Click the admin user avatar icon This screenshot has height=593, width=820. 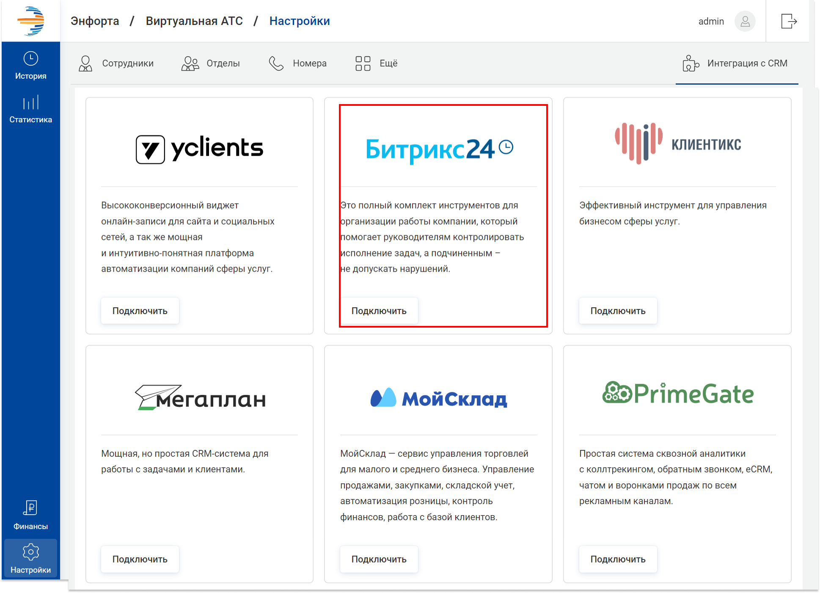coord(745,21)
